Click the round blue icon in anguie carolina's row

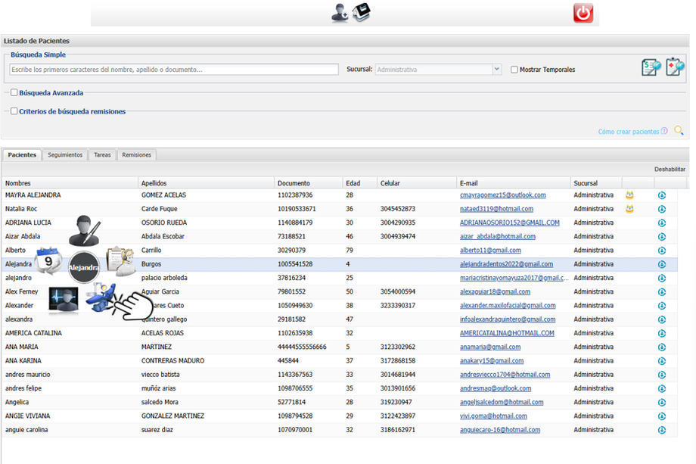[x=662, y=430]
